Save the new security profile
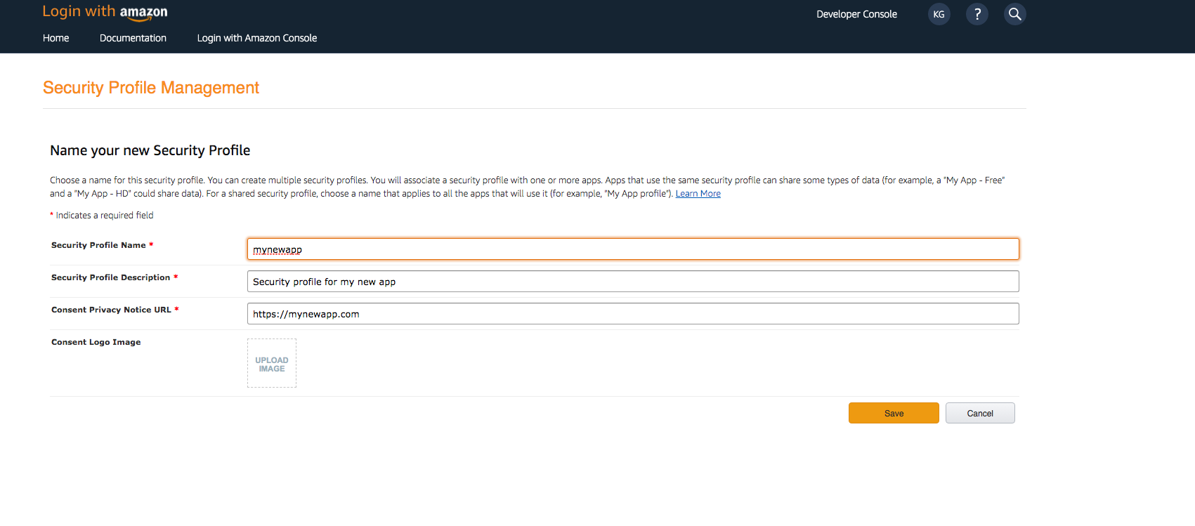Screen dimensions: 1195x526 click(894, 413)
